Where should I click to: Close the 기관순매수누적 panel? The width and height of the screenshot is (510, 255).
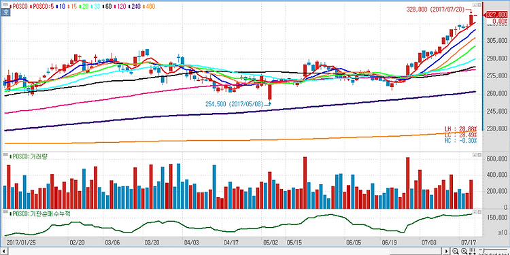[x=479, y=212]
